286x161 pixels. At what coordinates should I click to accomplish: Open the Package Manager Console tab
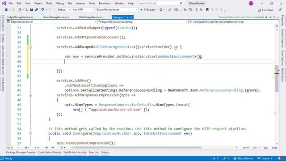(x=21, y=152)
